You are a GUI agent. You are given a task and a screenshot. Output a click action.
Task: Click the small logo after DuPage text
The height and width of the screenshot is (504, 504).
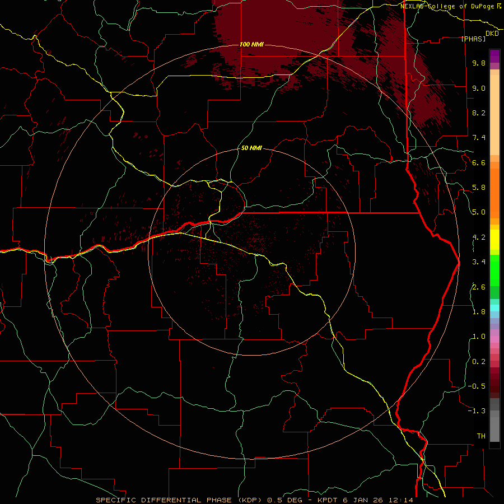(498, 6)
